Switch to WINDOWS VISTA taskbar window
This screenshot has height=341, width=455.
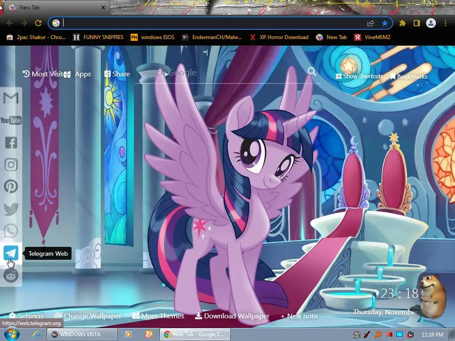(82, 334)
